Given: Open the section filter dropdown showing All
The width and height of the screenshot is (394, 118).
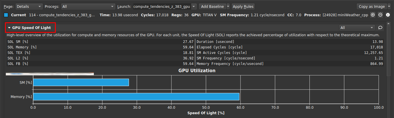Looking at the screenshot, I should click(357, 28).
